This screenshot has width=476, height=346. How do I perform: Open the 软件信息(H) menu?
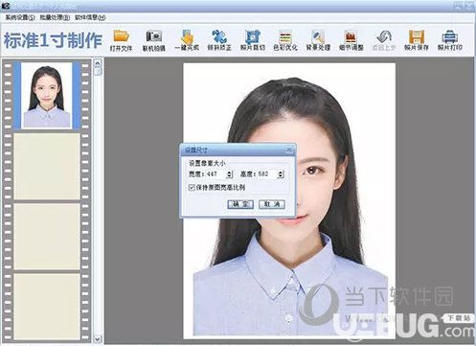[x=90, y=17]
